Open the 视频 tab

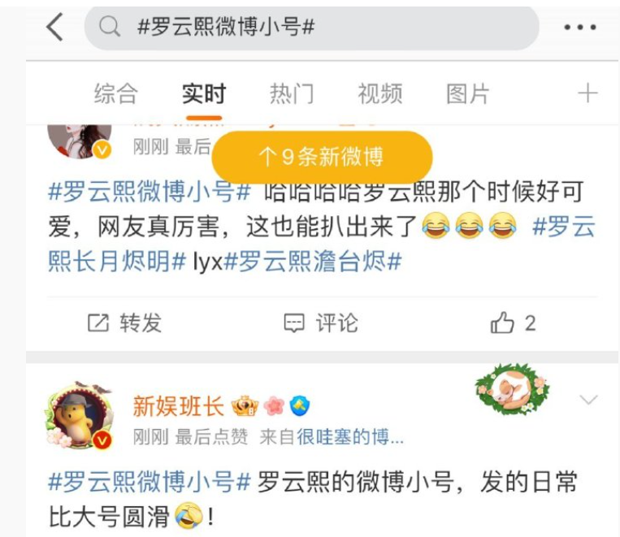coord(380,93)
